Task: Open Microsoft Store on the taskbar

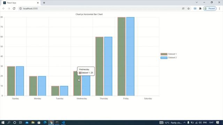Action: (39, 123)
